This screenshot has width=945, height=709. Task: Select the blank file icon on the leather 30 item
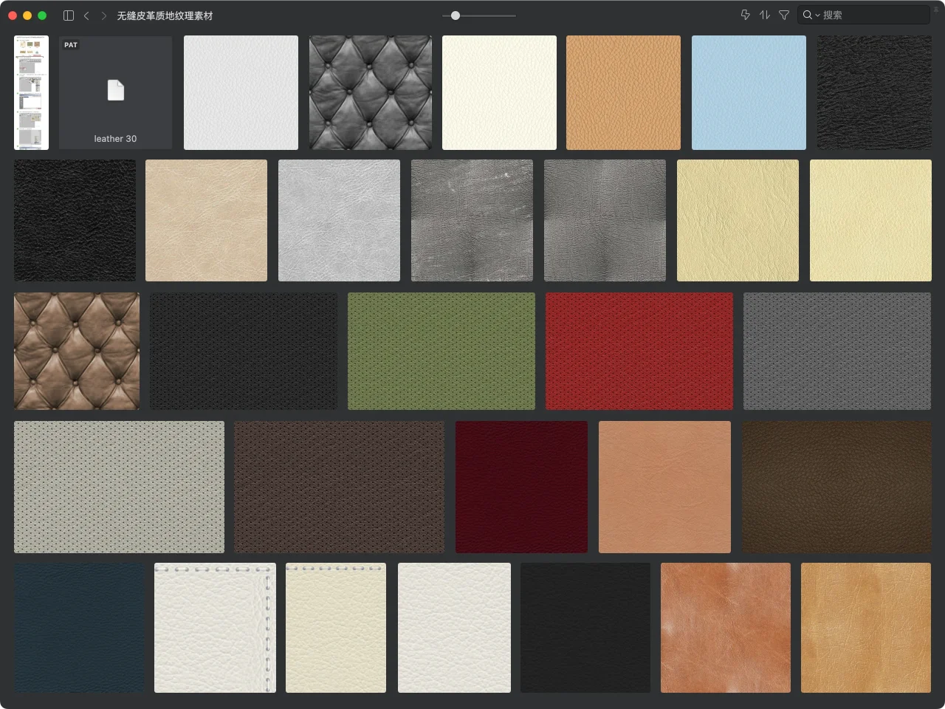116,90
